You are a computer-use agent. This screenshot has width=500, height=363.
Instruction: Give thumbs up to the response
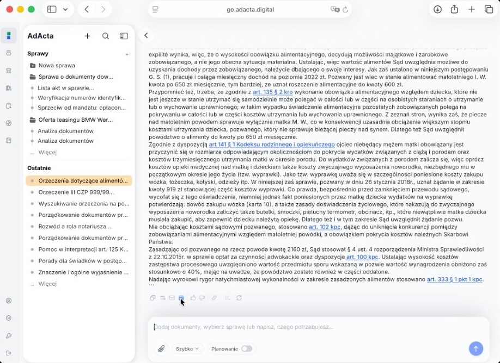click(x=193, y=298)
